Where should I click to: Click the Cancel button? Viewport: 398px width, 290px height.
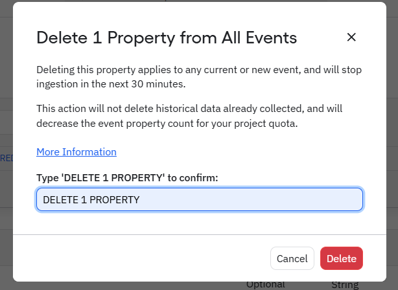click(x=292, y=258)
